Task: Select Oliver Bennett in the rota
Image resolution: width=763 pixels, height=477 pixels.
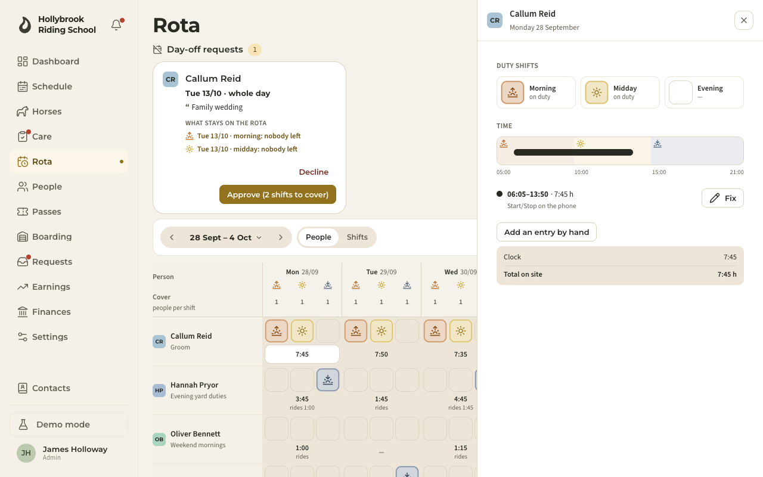Action: click(207, 439)
